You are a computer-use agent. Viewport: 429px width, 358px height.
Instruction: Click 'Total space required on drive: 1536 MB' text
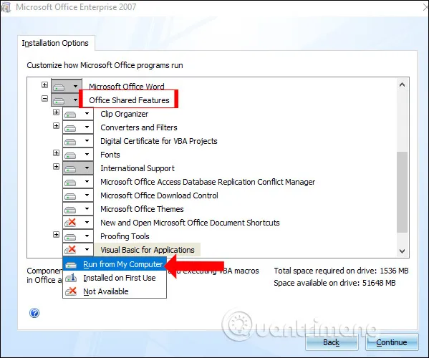click(341, 271)
